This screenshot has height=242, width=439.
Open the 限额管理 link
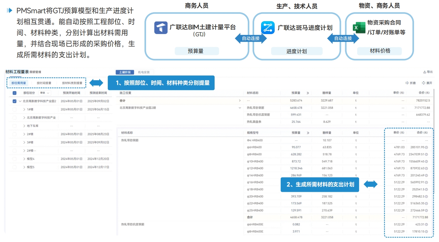[35, 72]
